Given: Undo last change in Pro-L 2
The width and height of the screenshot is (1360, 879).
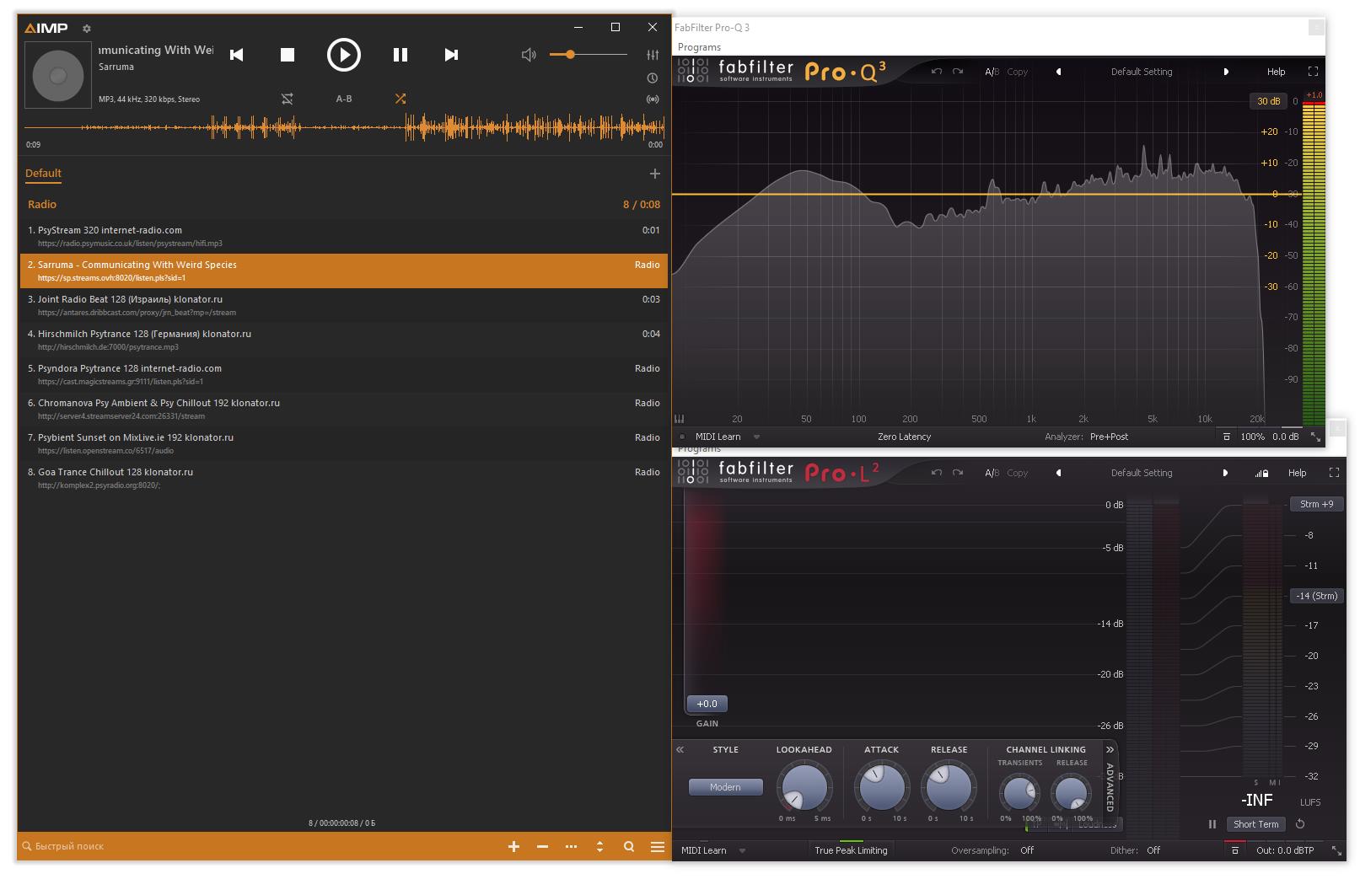Looking at the screenshot, I should pos(937,473).
